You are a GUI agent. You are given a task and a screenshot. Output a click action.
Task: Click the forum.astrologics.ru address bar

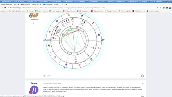click(x=57, y=8)
